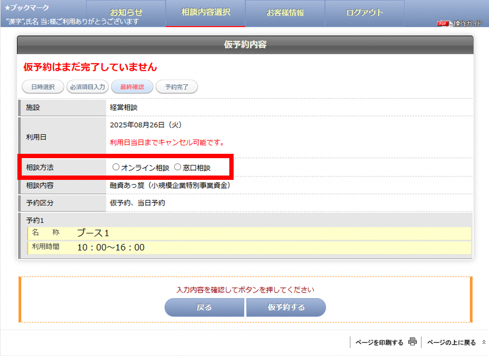Go to the お客様情報 tab

click(285, 13)
